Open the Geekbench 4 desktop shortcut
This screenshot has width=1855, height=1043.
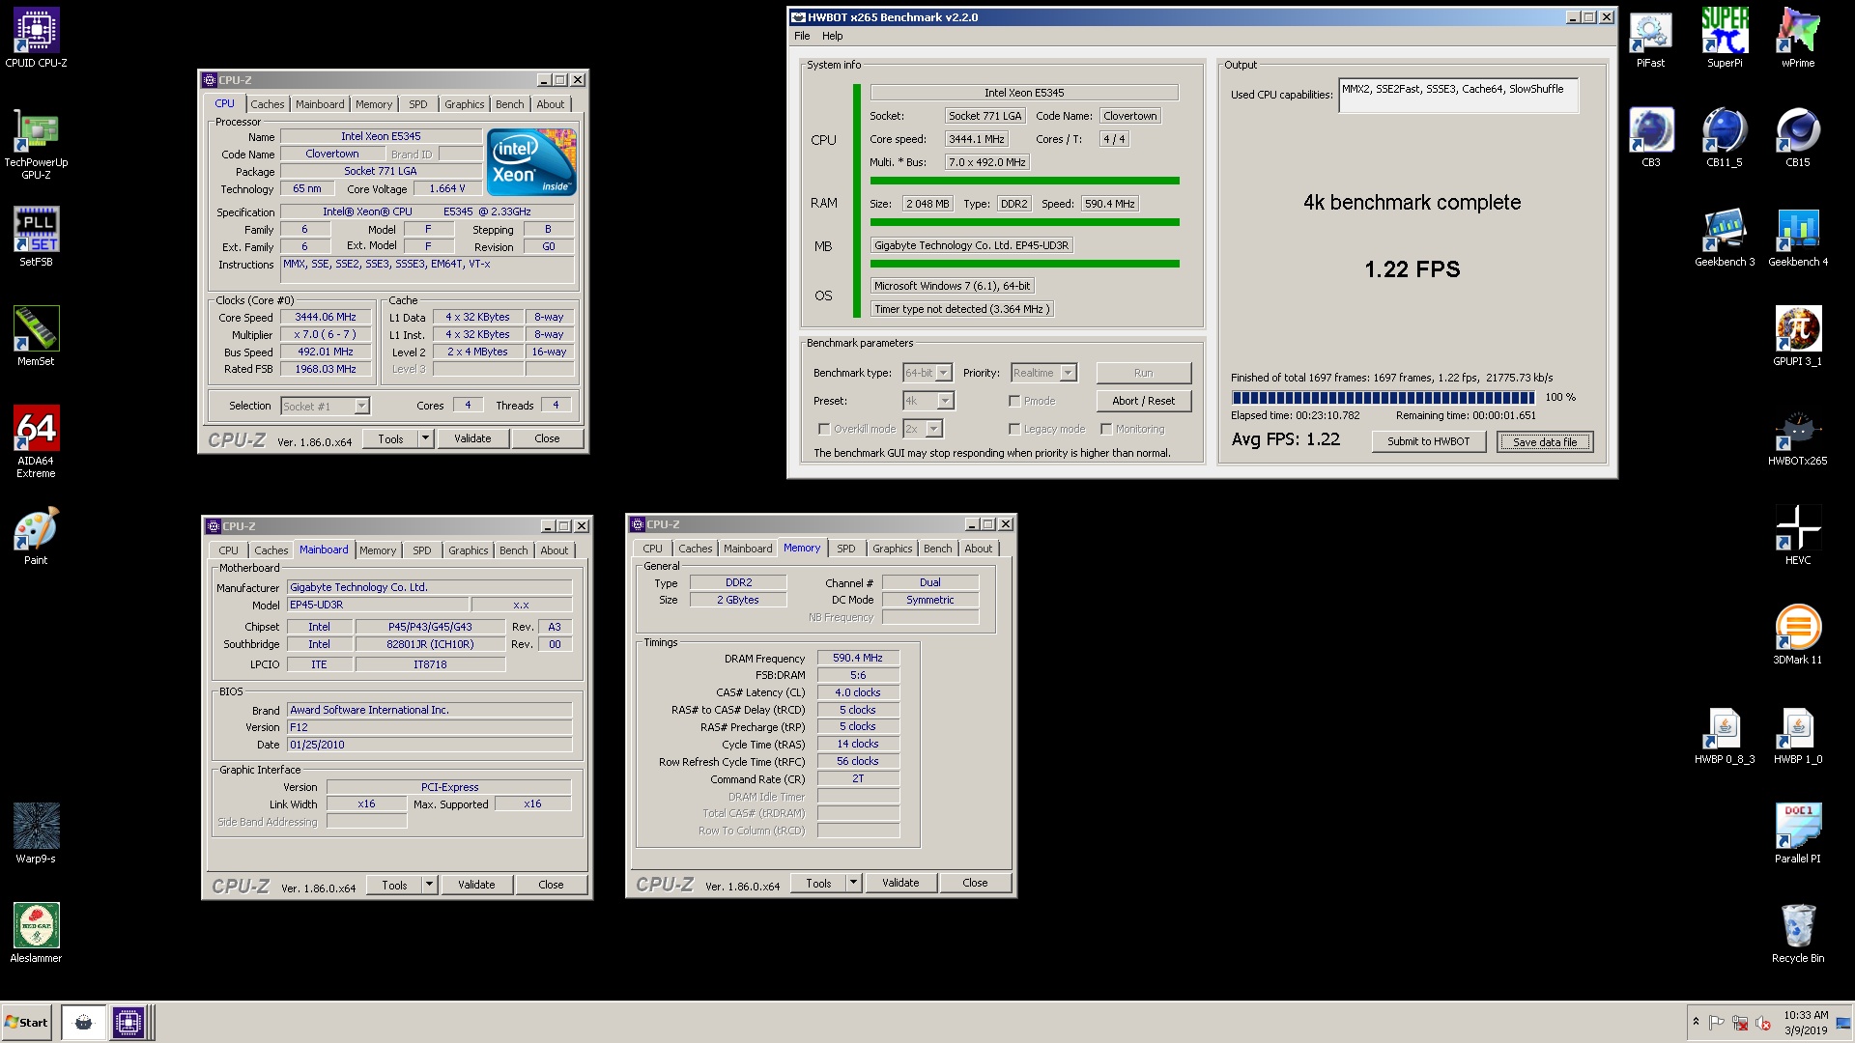point(1798,237)
